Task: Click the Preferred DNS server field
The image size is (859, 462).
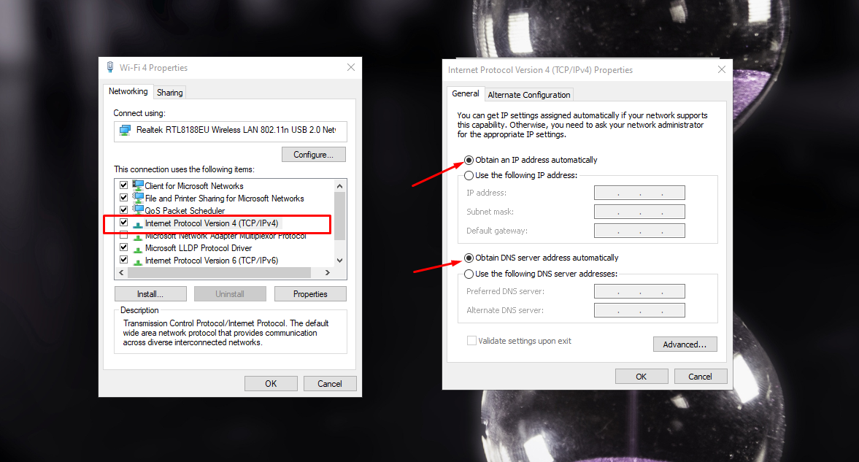Action: point(639,291)
